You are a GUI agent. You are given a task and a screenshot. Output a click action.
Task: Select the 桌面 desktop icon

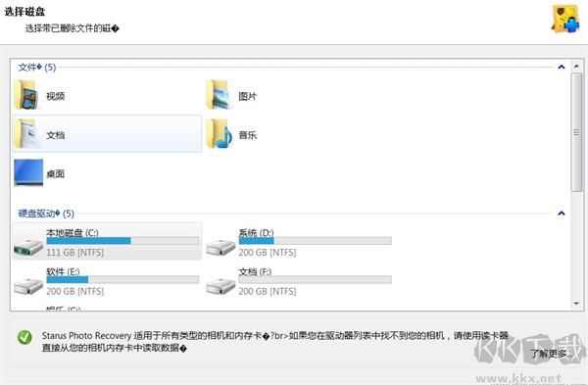pyautogui.click(x=28, y=172)
